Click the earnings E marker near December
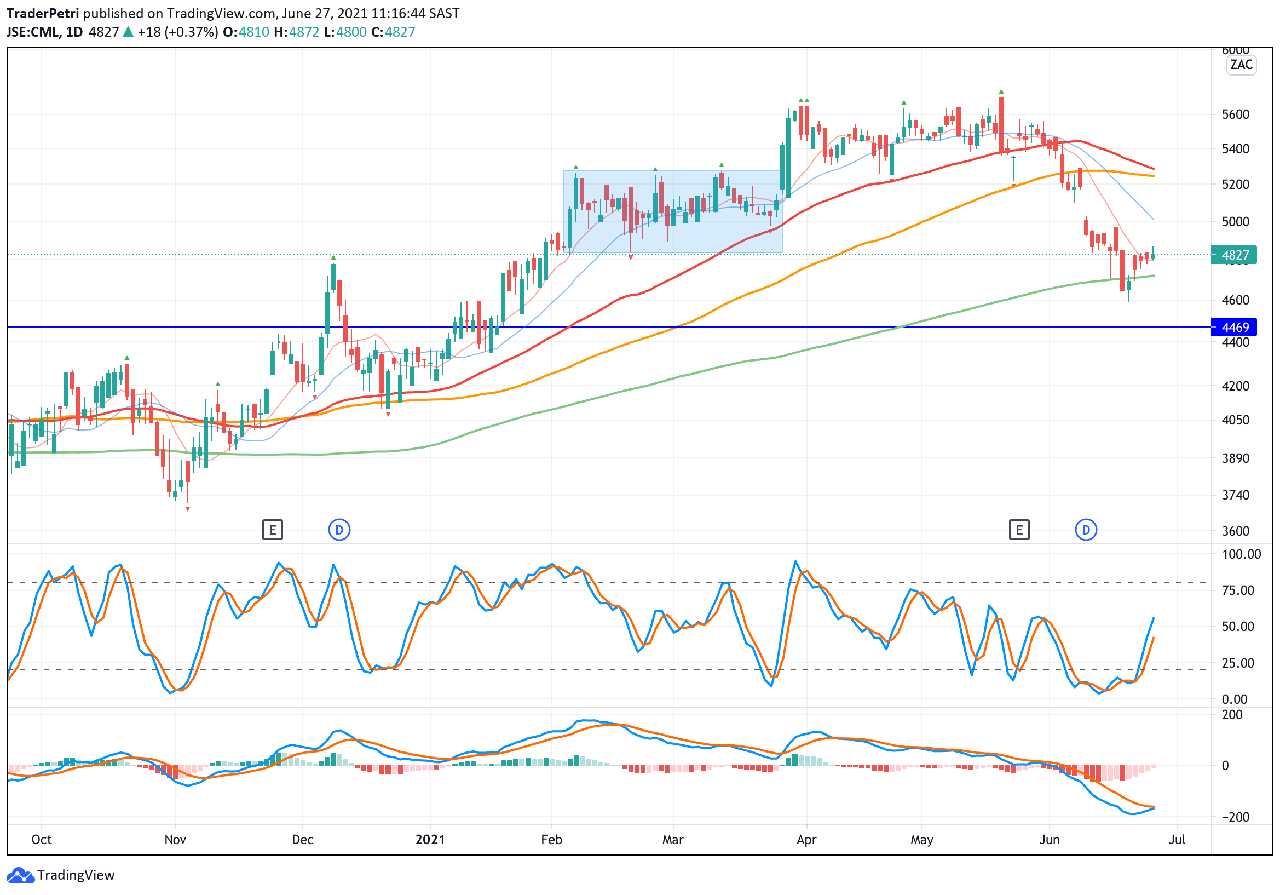Image resolution: width=1280 pixels, height=895 pixels. pos(273,530)
